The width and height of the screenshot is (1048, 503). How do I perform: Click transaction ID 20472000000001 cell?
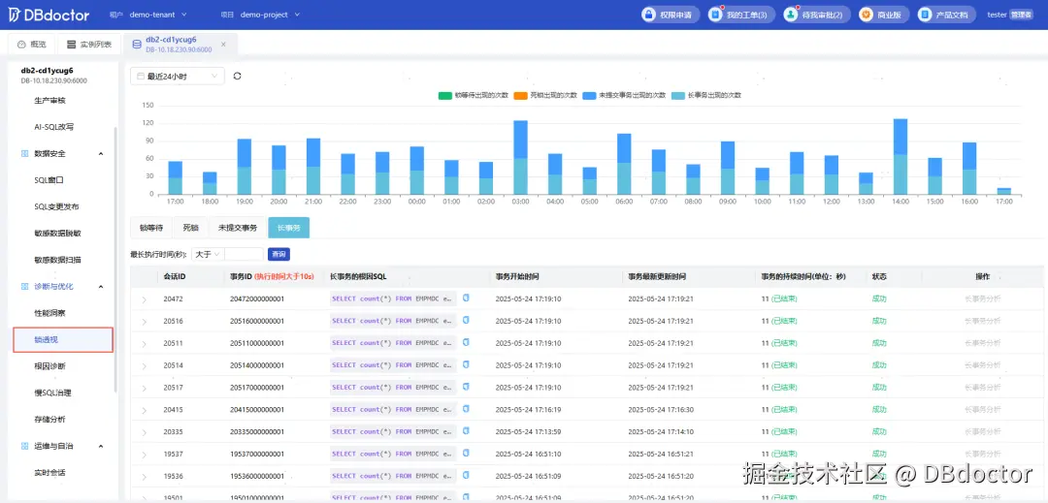click(x=257, y=299)
